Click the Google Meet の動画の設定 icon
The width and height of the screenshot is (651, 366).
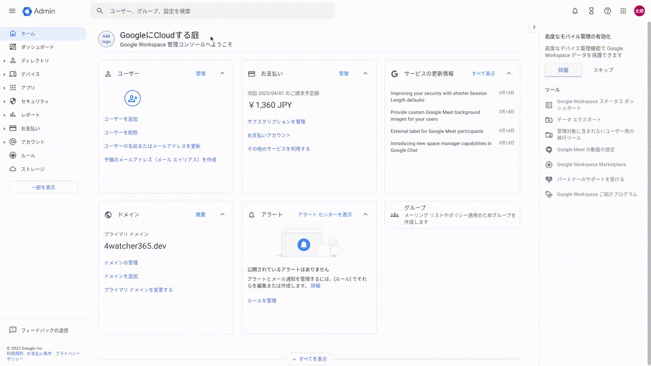(x=549, y=150)
